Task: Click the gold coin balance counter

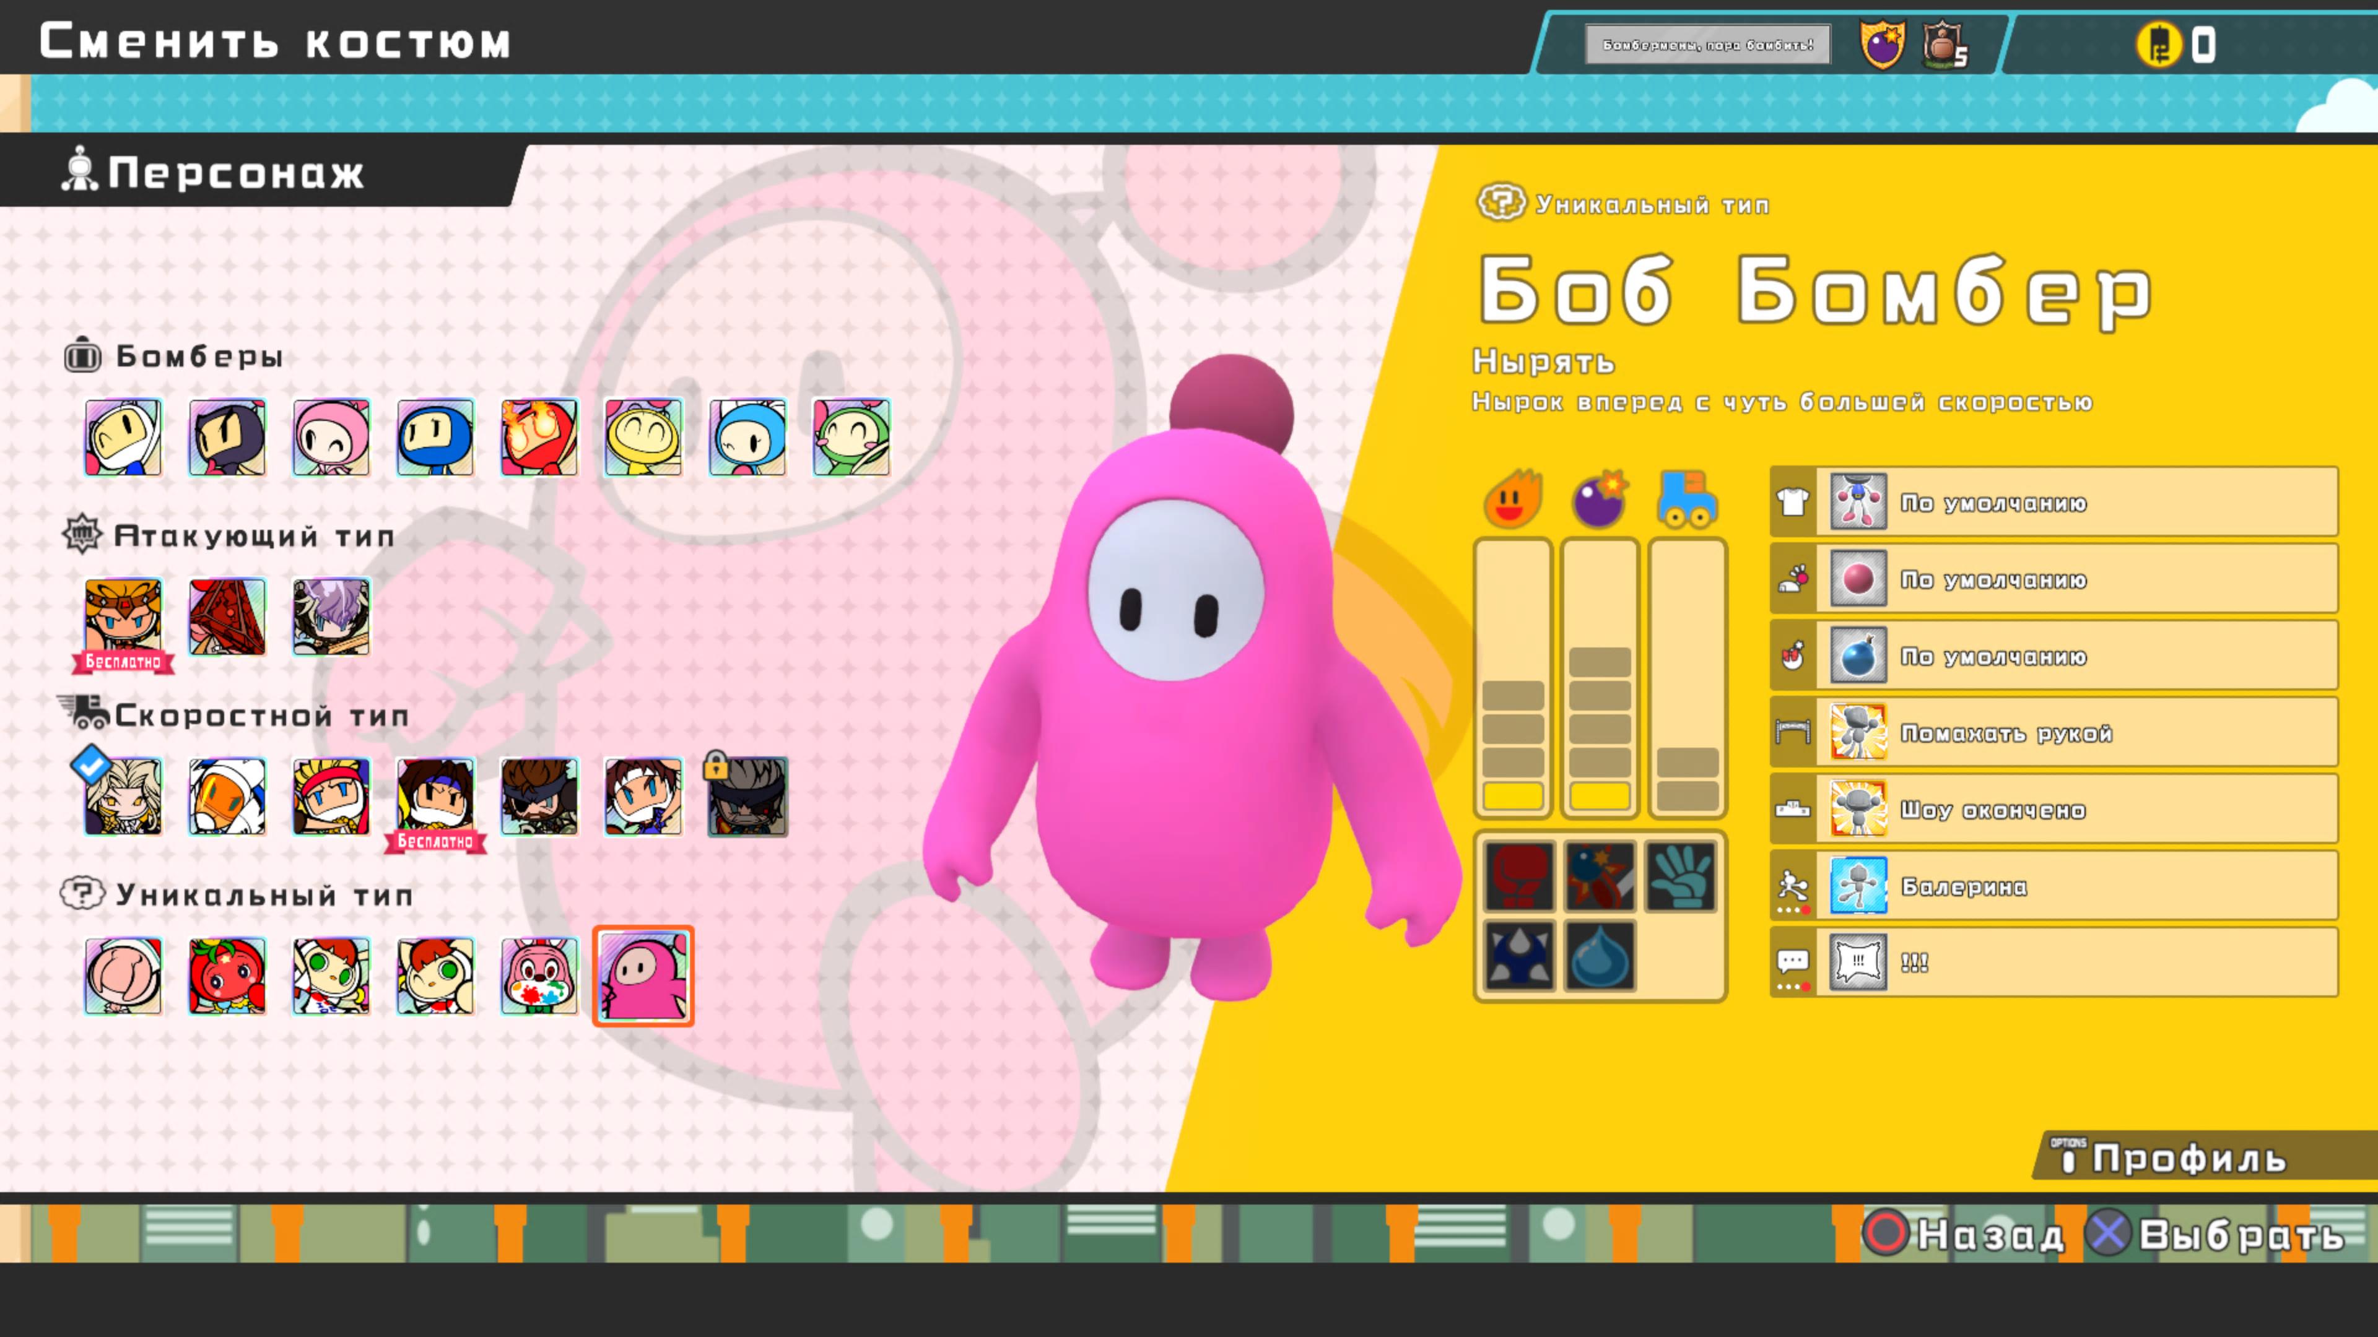Action: 2177,45
